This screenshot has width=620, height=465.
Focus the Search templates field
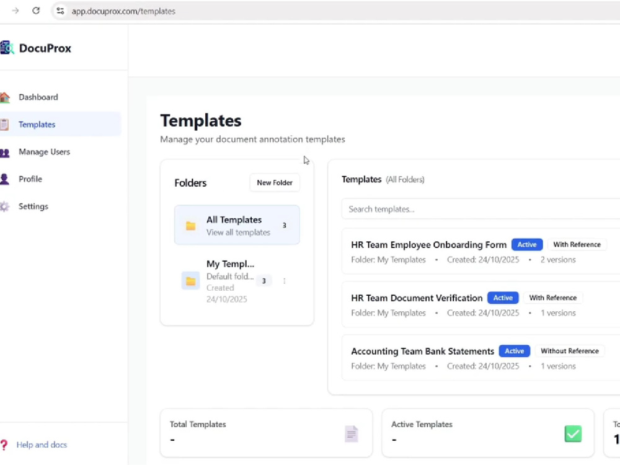click(x=480, y=209)
